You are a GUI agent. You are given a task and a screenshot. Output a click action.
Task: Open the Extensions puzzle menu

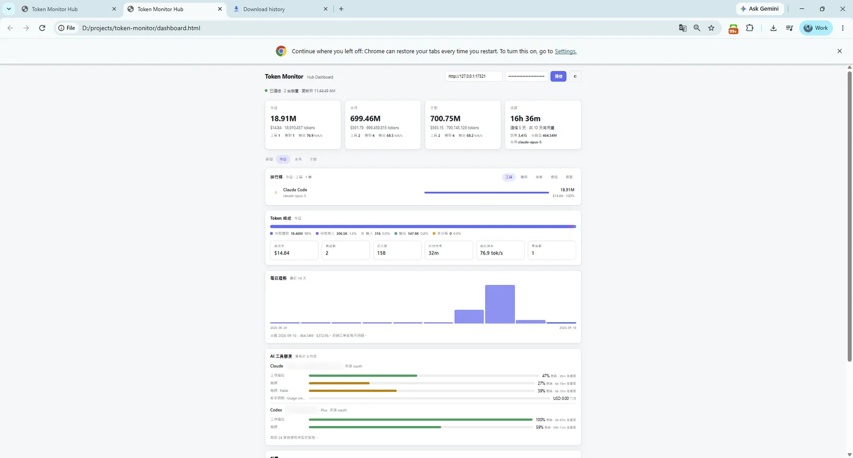click(x=750, y=28)
